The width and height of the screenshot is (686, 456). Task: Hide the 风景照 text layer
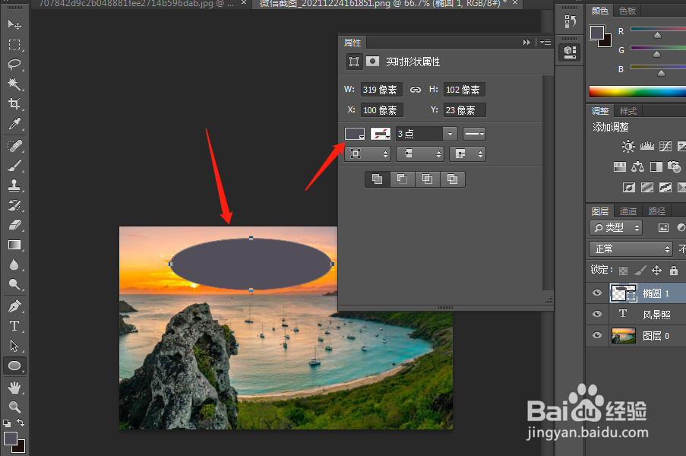597,314
